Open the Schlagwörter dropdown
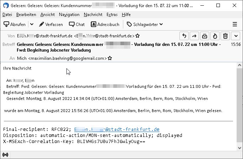Image resolution: width=243 pixels, height=159 pixels. tap(145, 24)
